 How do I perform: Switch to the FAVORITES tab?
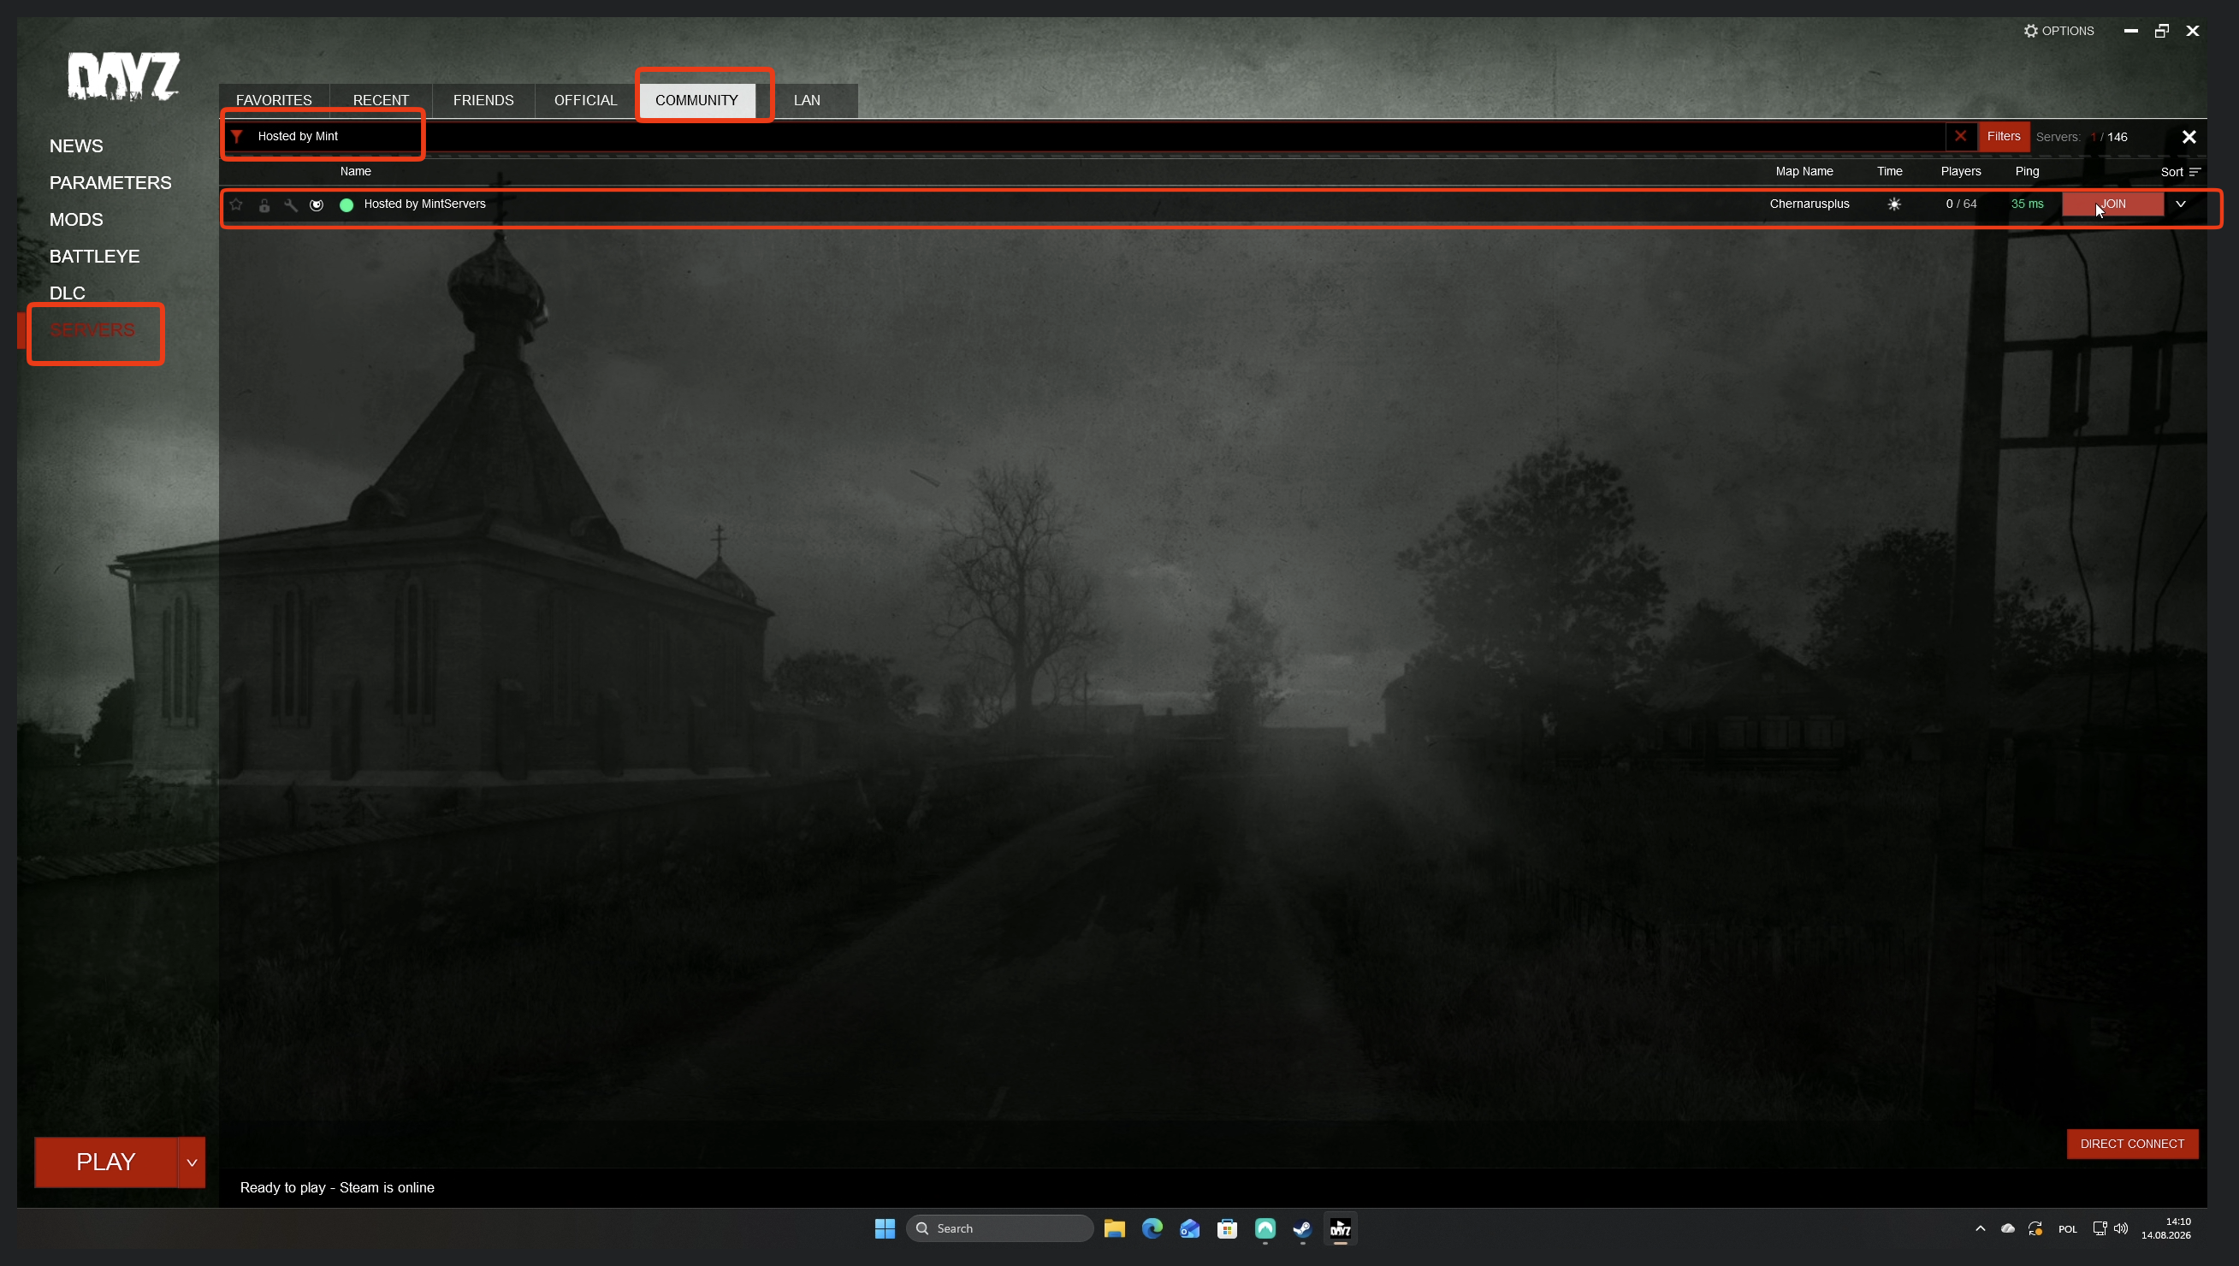click(274, 101)
